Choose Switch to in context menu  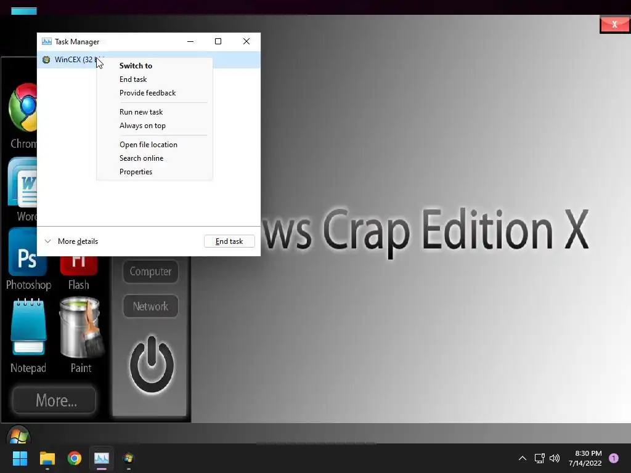pos(155,65)
